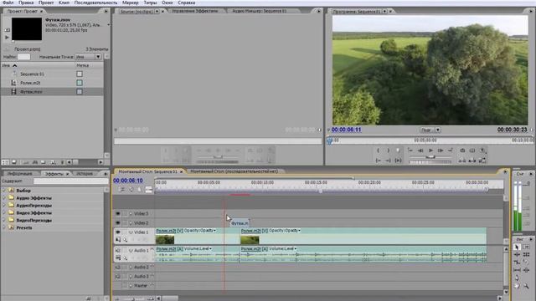Click the timeline timecode 00:00:06:10

point(128,181)
